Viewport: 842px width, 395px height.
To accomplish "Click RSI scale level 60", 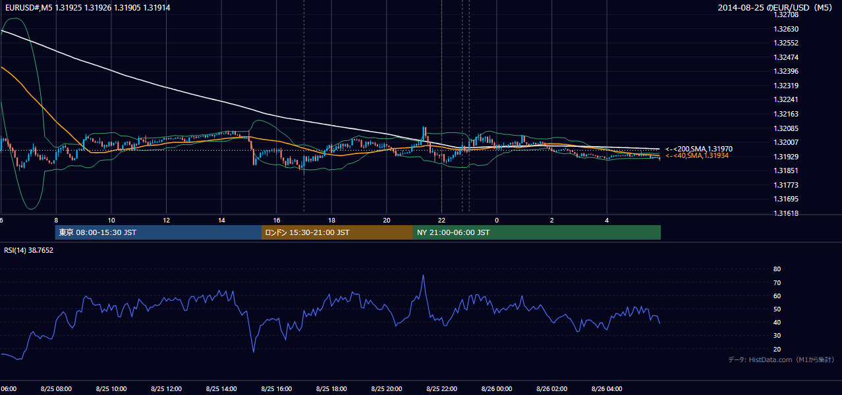I will [x=777, y=296].
